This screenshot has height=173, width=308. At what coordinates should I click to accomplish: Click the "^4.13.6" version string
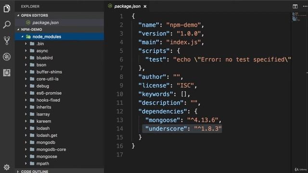tap(203, 120)
